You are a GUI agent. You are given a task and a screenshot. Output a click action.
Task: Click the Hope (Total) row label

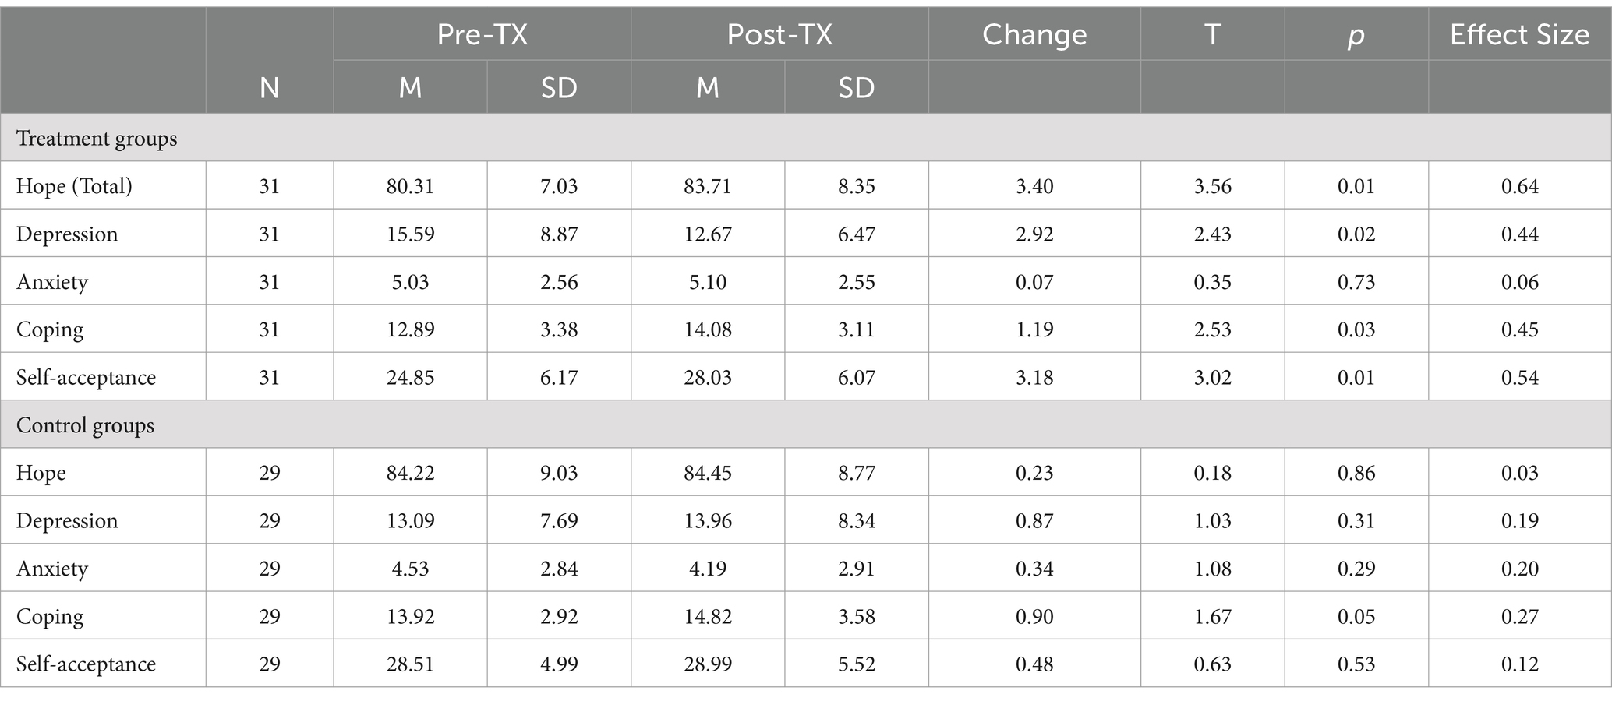pyautogui.click(x=74, y=186)
